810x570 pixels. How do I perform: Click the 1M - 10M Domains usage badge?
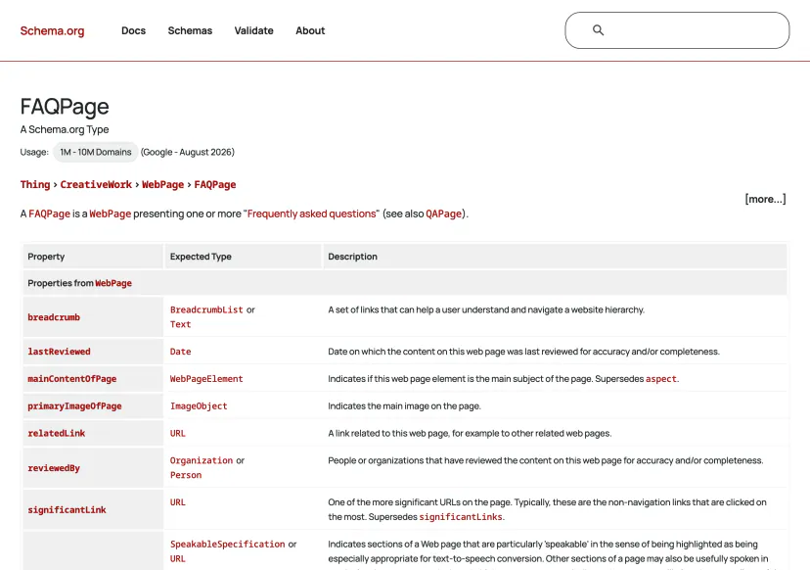[96, 152]
